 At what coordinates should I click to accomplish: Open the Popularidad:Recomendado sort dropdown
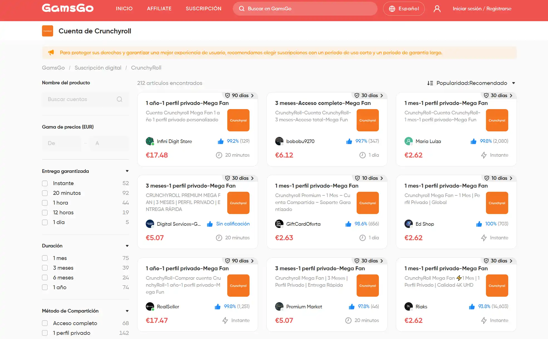(x=472, y=83)
